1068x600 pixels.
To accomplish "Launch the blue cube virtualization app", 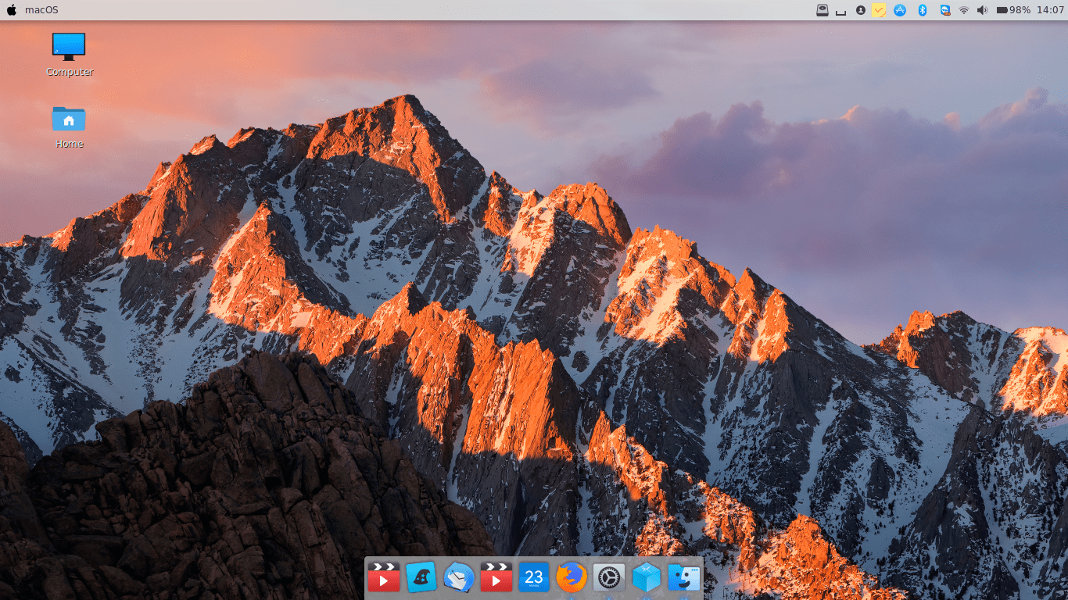I will click(x=647, y=577).
